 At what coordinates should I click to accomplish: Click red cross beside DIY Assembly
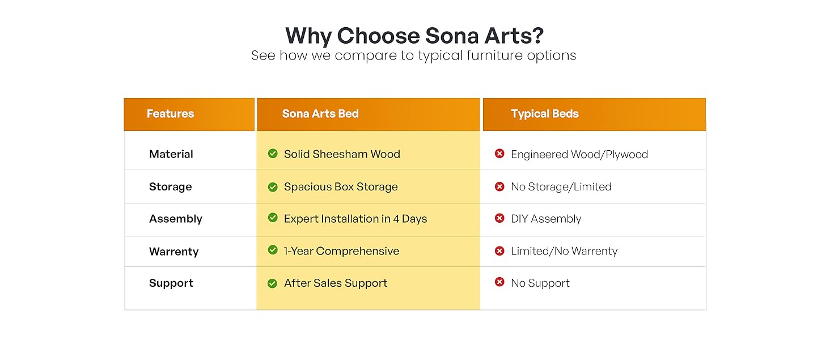click(499, 218)
